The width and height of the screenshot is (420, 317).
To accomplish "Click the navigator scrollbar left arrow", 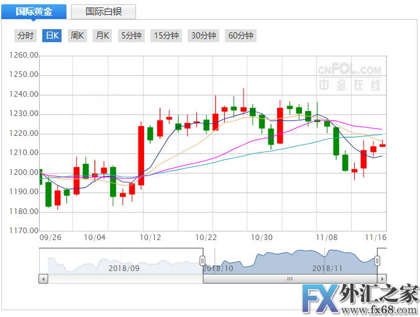I will point(43,279).
